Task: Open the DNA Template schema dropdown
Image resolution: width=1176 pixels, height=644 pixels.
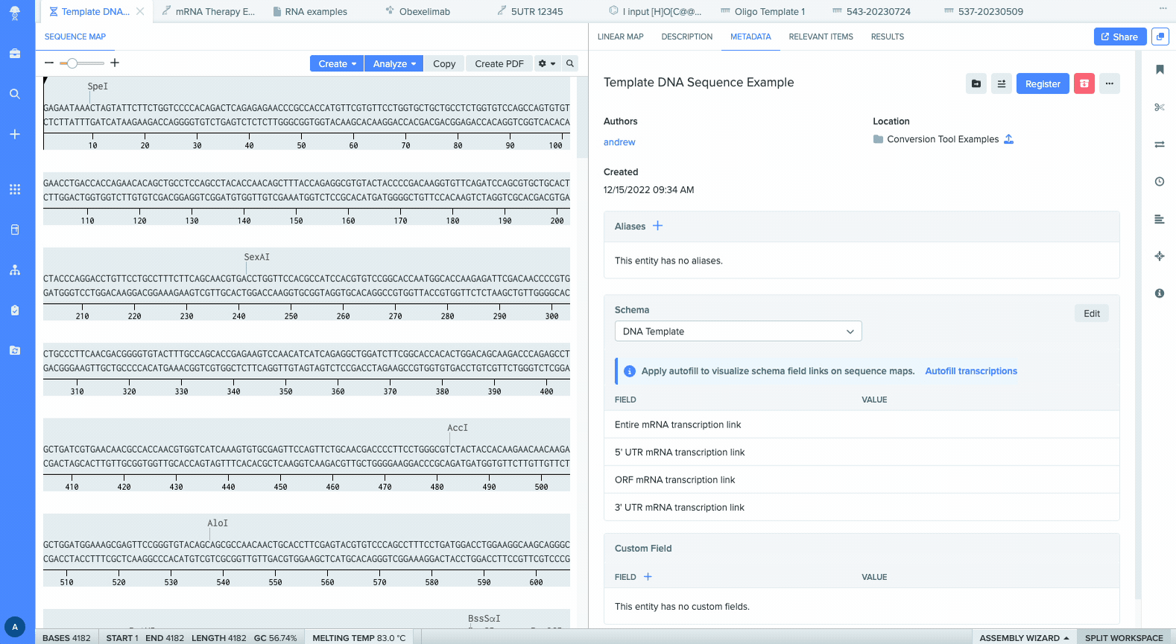Action: [x=738, y=331]
